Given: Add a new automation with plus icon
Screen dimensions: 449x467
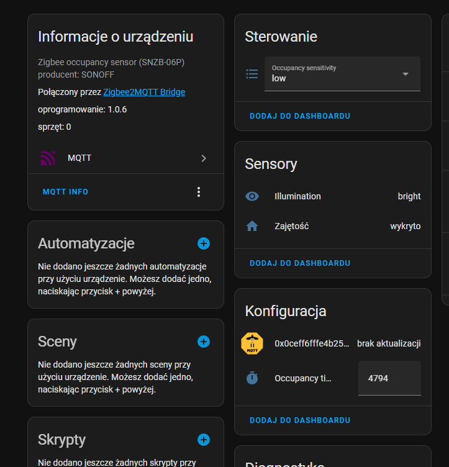Looking at the screenshot, I should click(x=203, y=243).
